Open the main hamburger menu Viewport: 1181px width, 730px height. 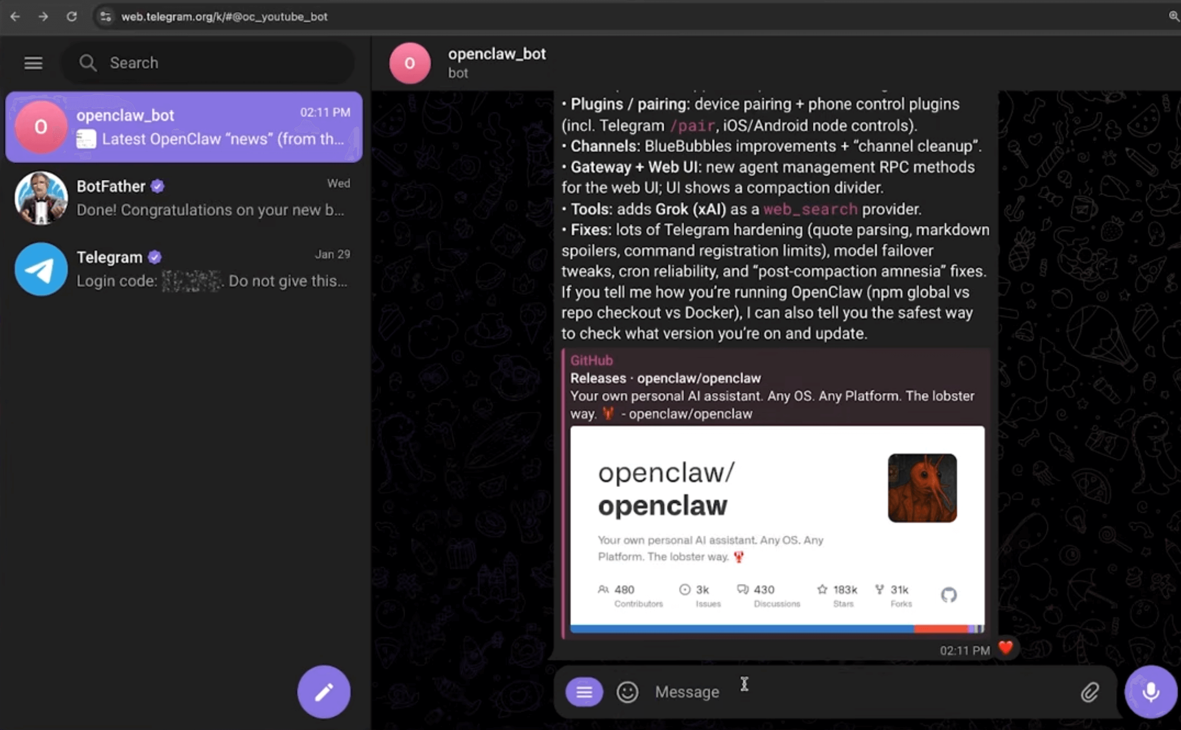click(x=33, y=62)
